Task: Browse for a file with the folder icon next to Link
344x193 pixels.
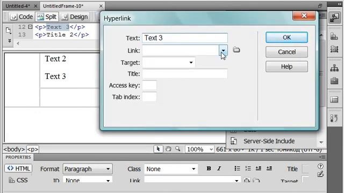Action: pyautogui.click(x=236, y=50)
